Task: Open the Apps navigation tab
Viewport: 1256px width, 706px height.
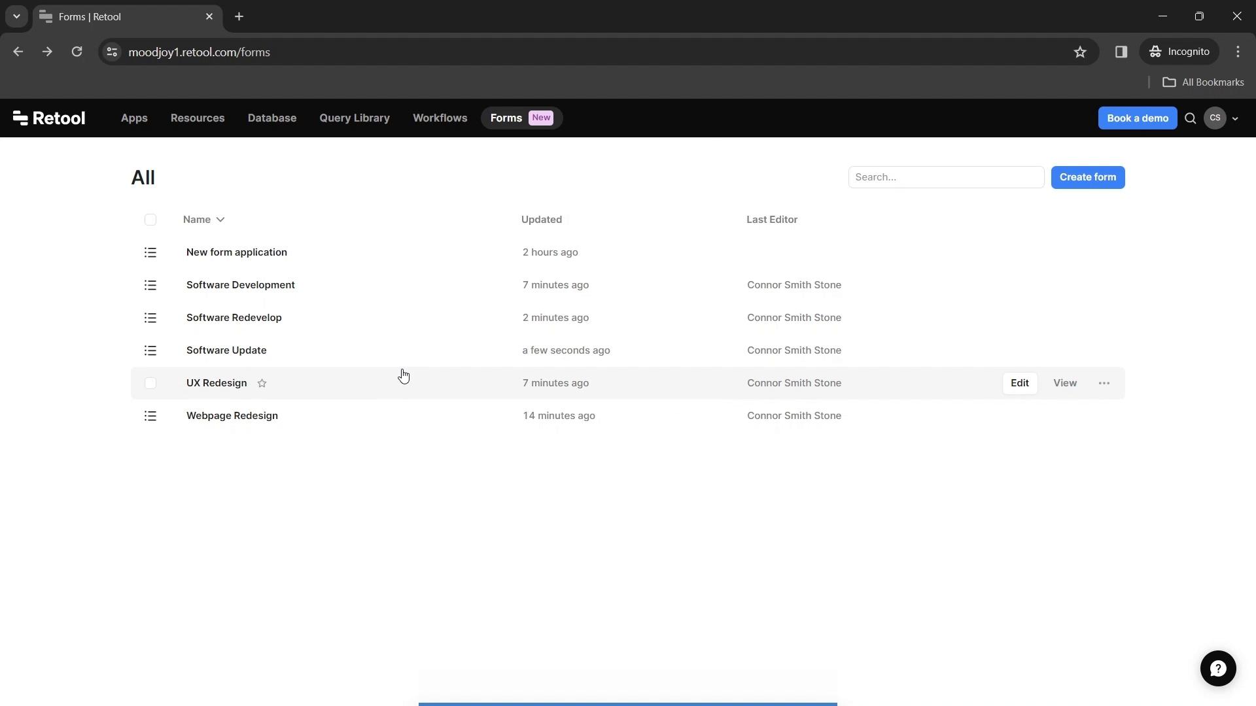Action: 133,118
